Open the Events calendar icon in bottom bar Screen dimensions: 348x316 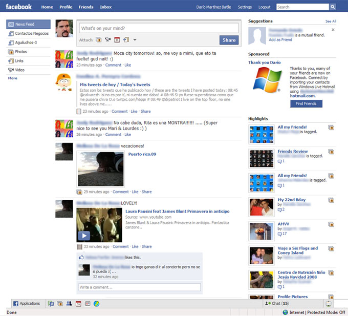pyautogui.click(x=78, y=304)
